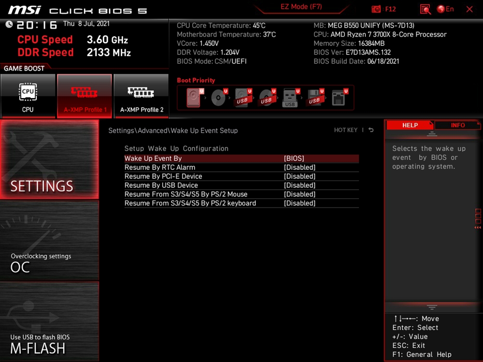Switch to the INFO tab
The image size is (483, 362).
coord(457,125)
